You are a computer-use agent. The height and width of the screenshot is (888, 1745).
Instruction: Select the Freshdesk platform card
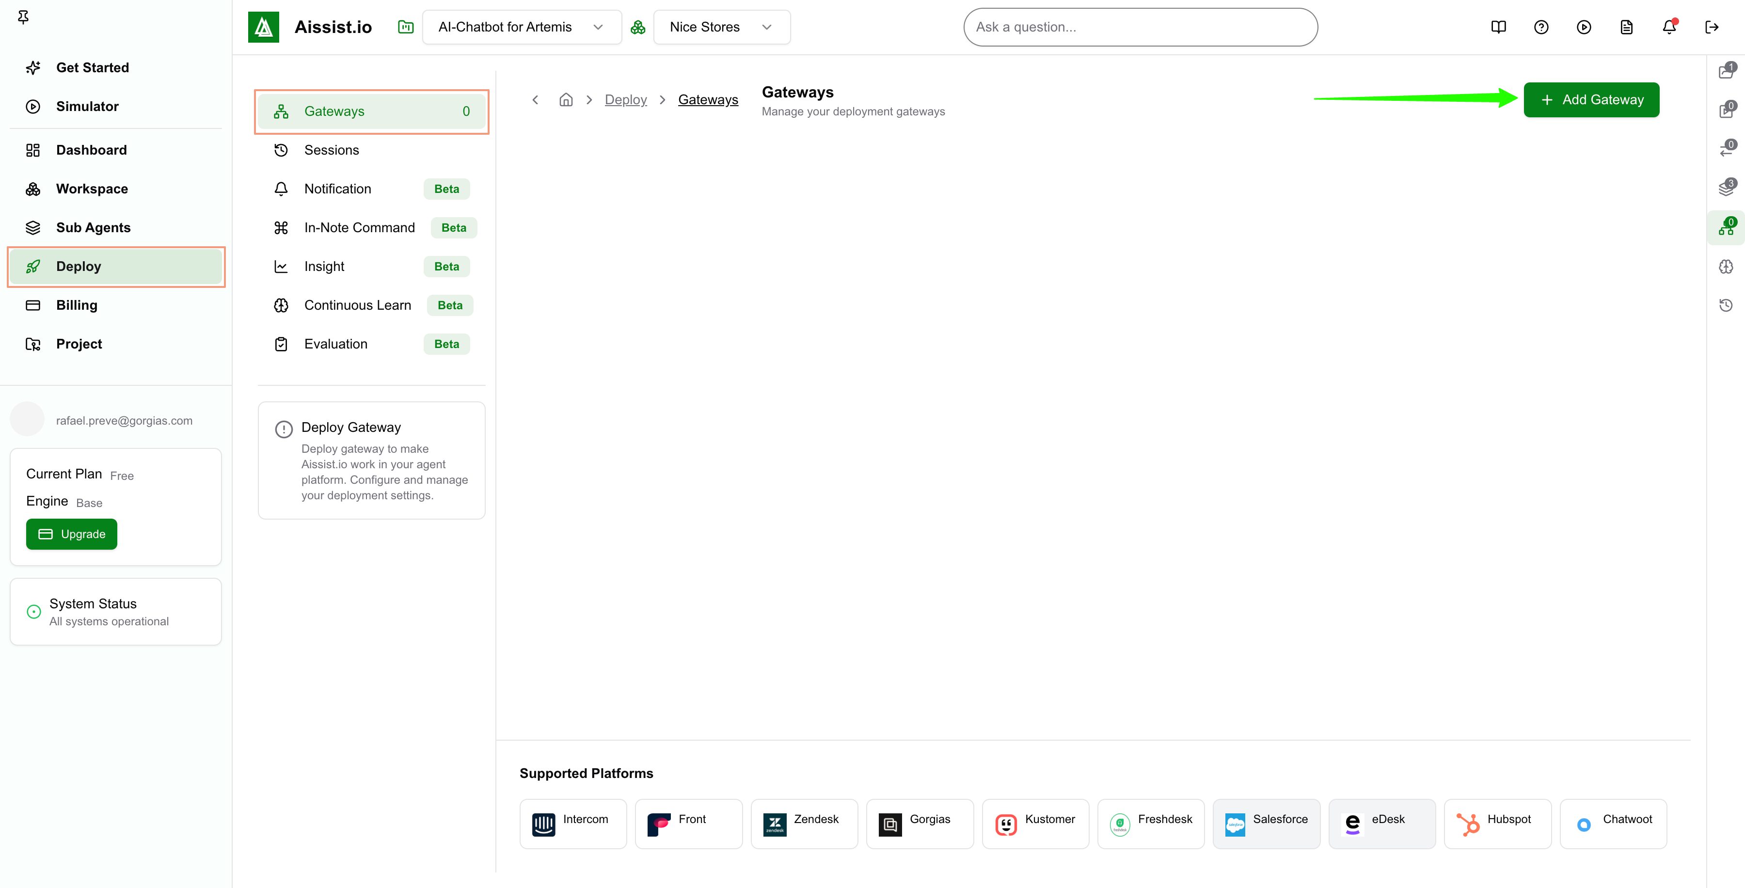pyautogui.click(x=1151, y=823)
